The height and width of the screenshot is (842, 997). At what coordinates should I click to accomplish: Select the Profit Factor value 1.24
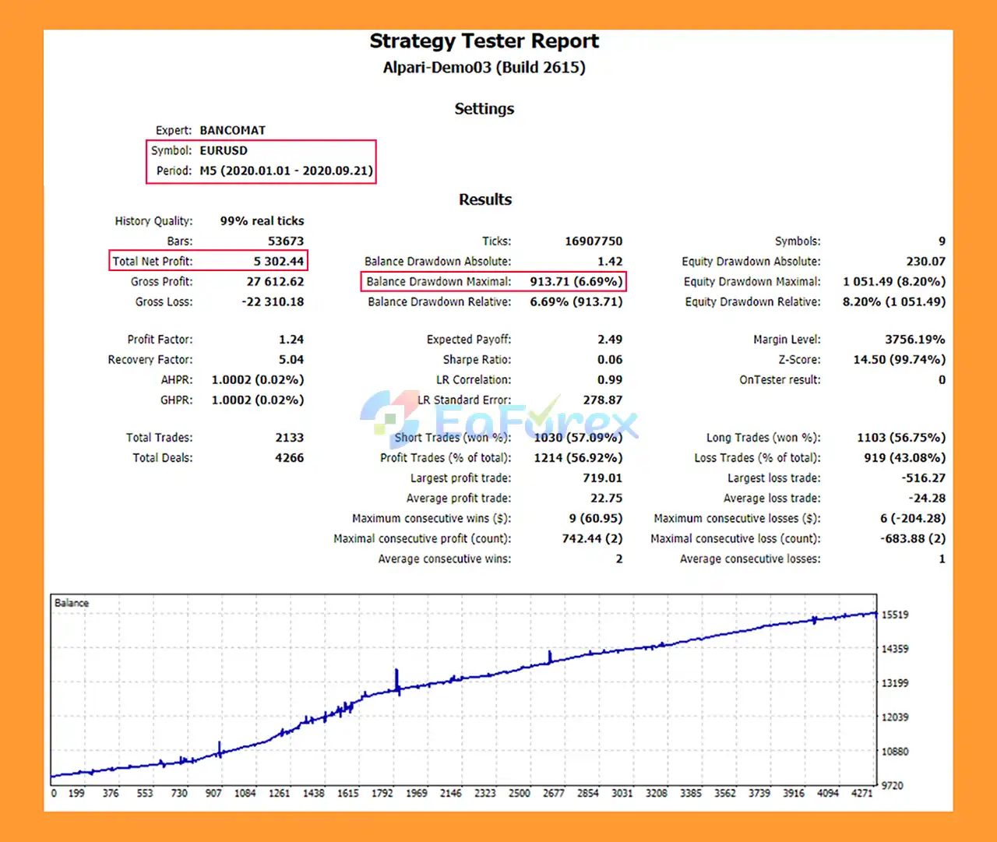[x=291, y=340]
